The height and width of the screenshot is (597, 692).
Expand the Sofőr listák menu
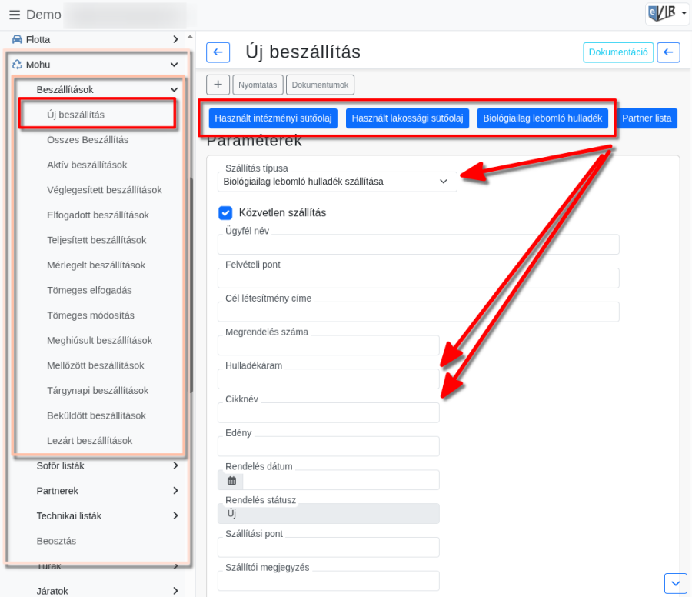tap(108, 466)
